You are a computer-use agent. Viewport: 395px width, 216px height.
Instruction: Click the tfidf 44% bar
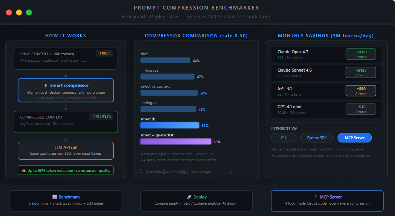coord(165,60)
